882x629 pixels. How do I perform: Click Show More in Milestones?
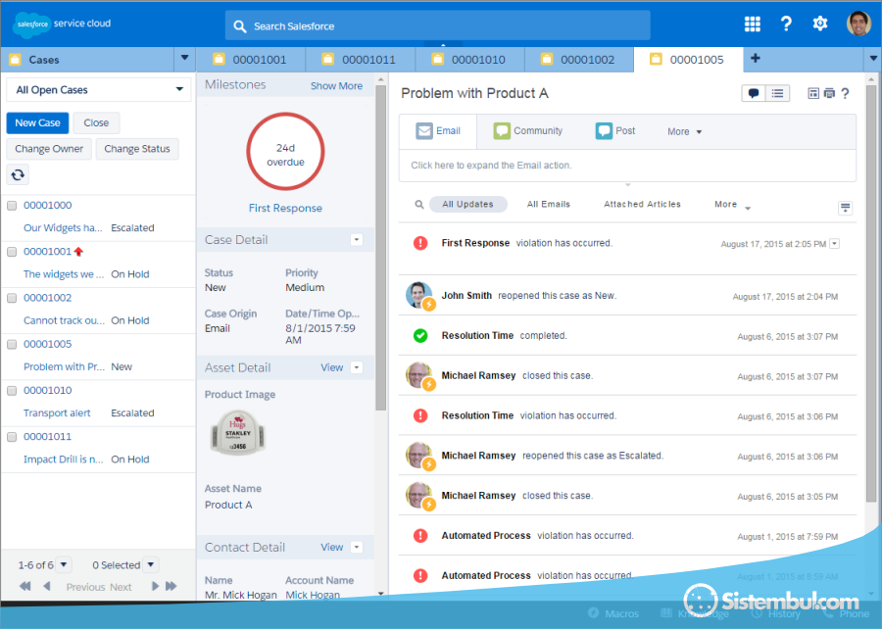[x=336, y=86]
